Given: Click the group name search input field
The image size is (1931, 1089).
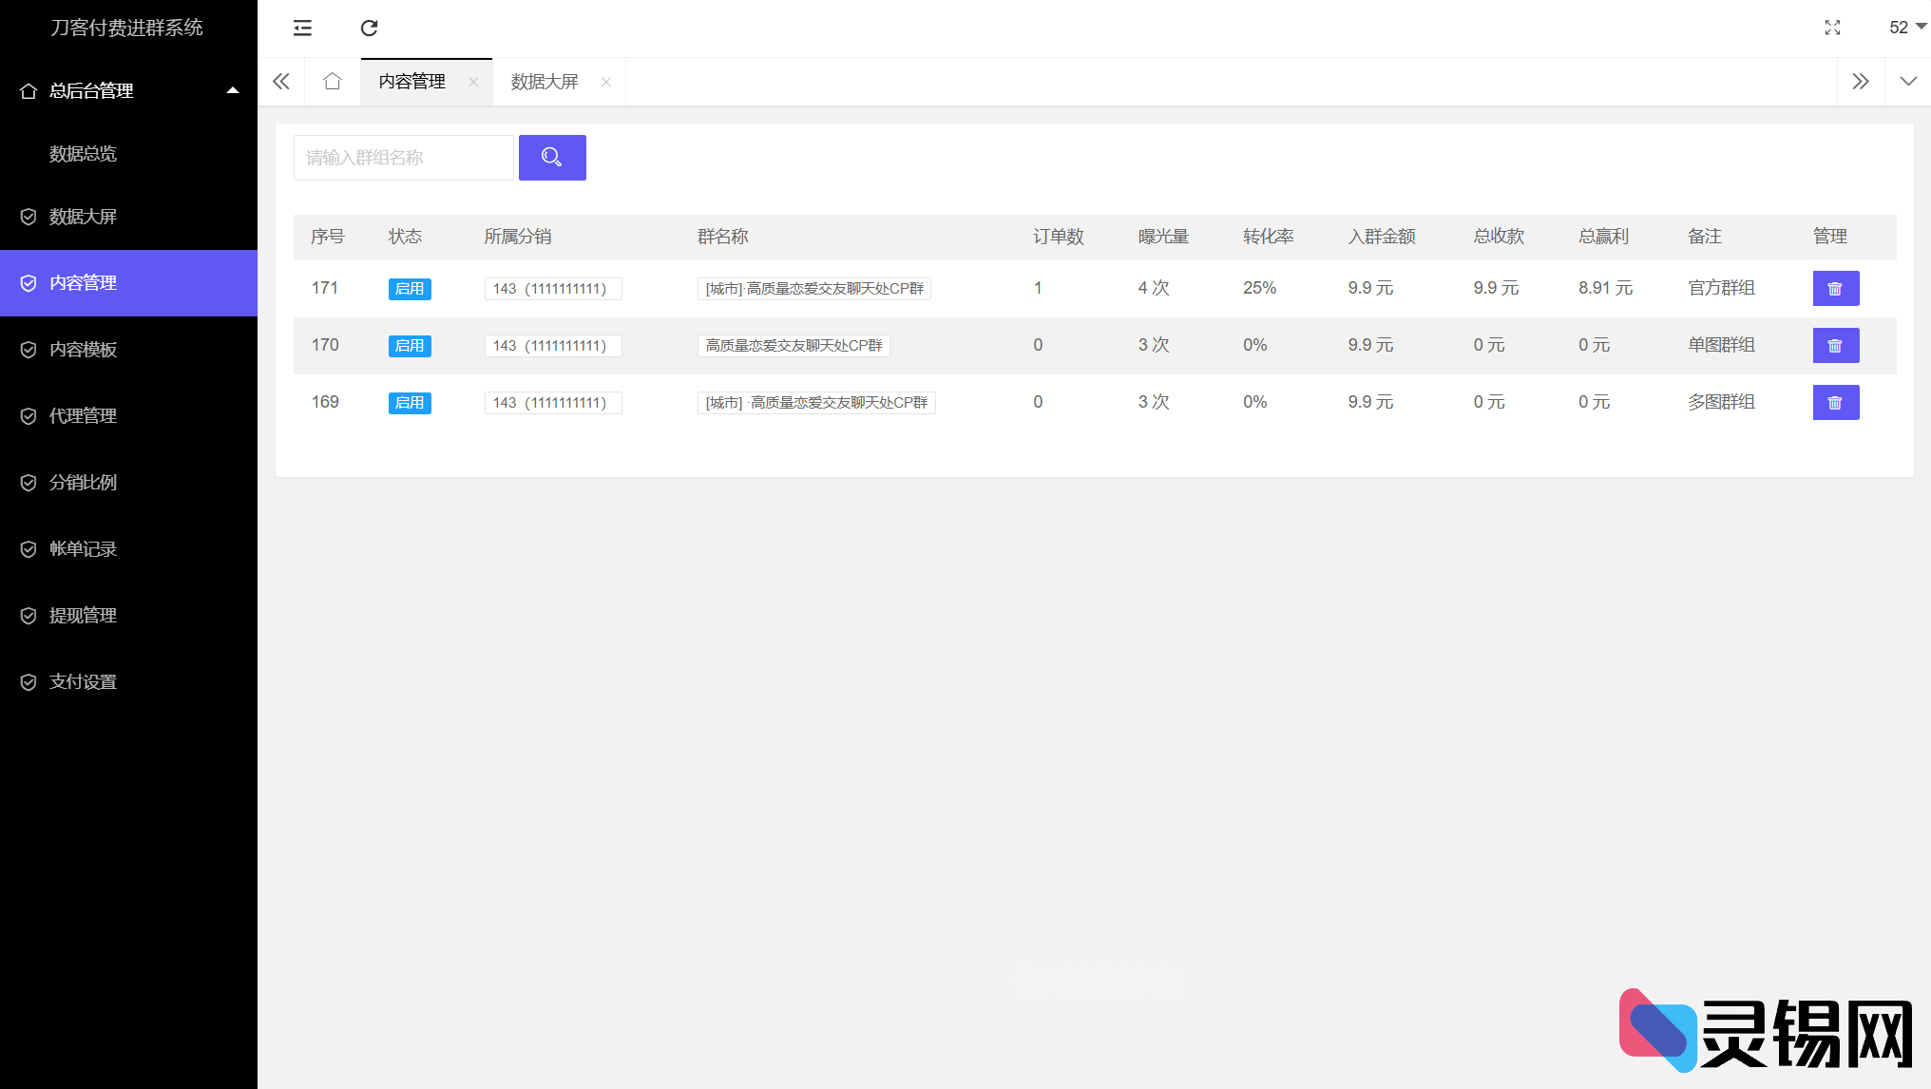Looking at the screenshot, I should click(403, 158).
